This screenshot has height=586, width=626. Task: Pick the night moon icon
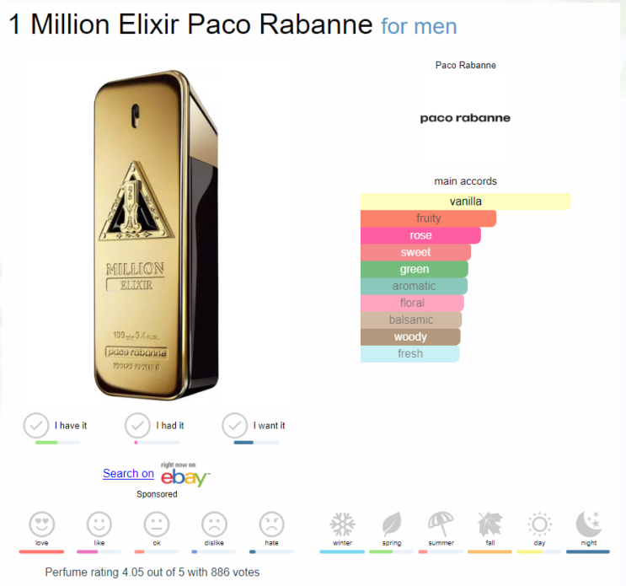[589, 524]
